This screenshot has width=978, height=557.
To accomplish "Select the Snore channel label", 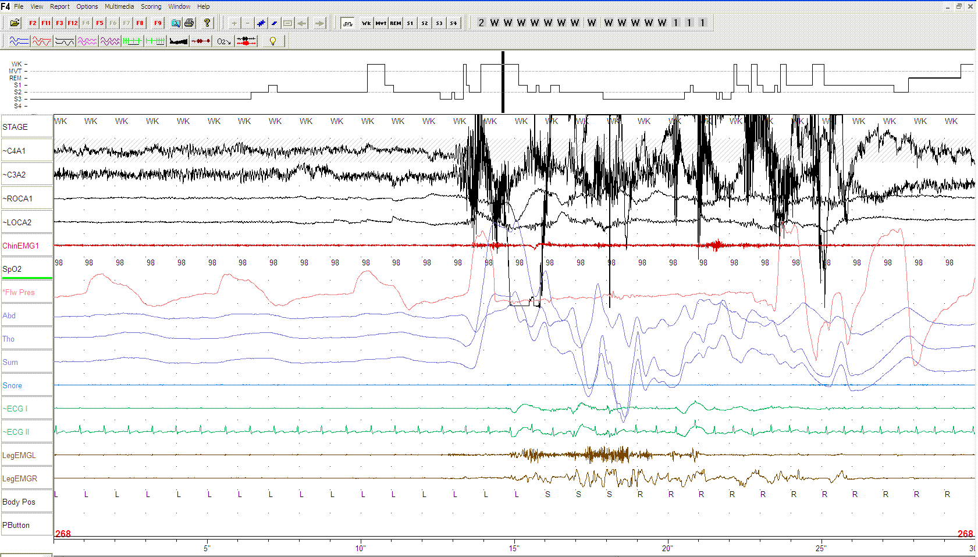I will tap(27, 385).
